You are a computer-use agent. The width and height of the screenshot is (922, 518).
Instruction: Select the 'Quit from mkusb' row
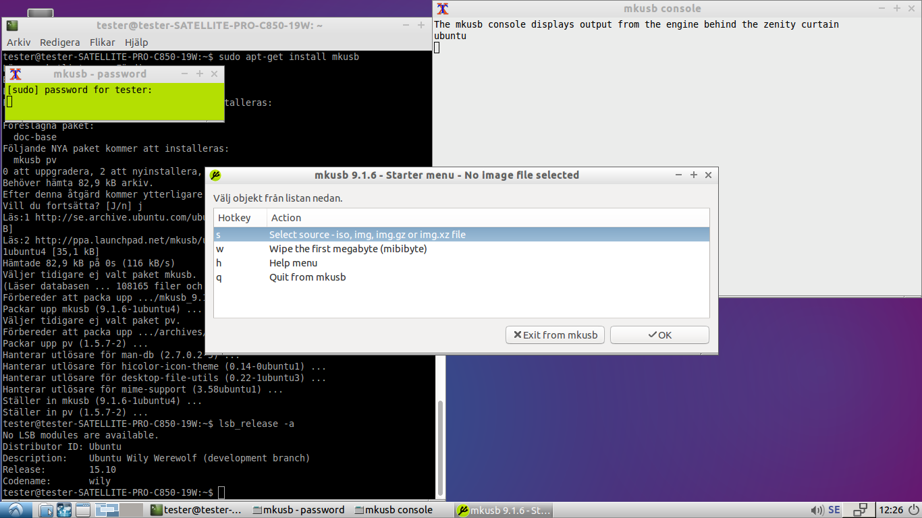(462, 277)
